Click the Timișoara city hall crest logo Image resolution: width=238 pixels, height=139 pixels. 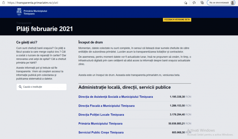click(19, 12)
